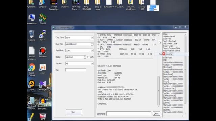216x121 pixels.
Task: Click the segment list vertical scrollbar
Action: point(185,70)
